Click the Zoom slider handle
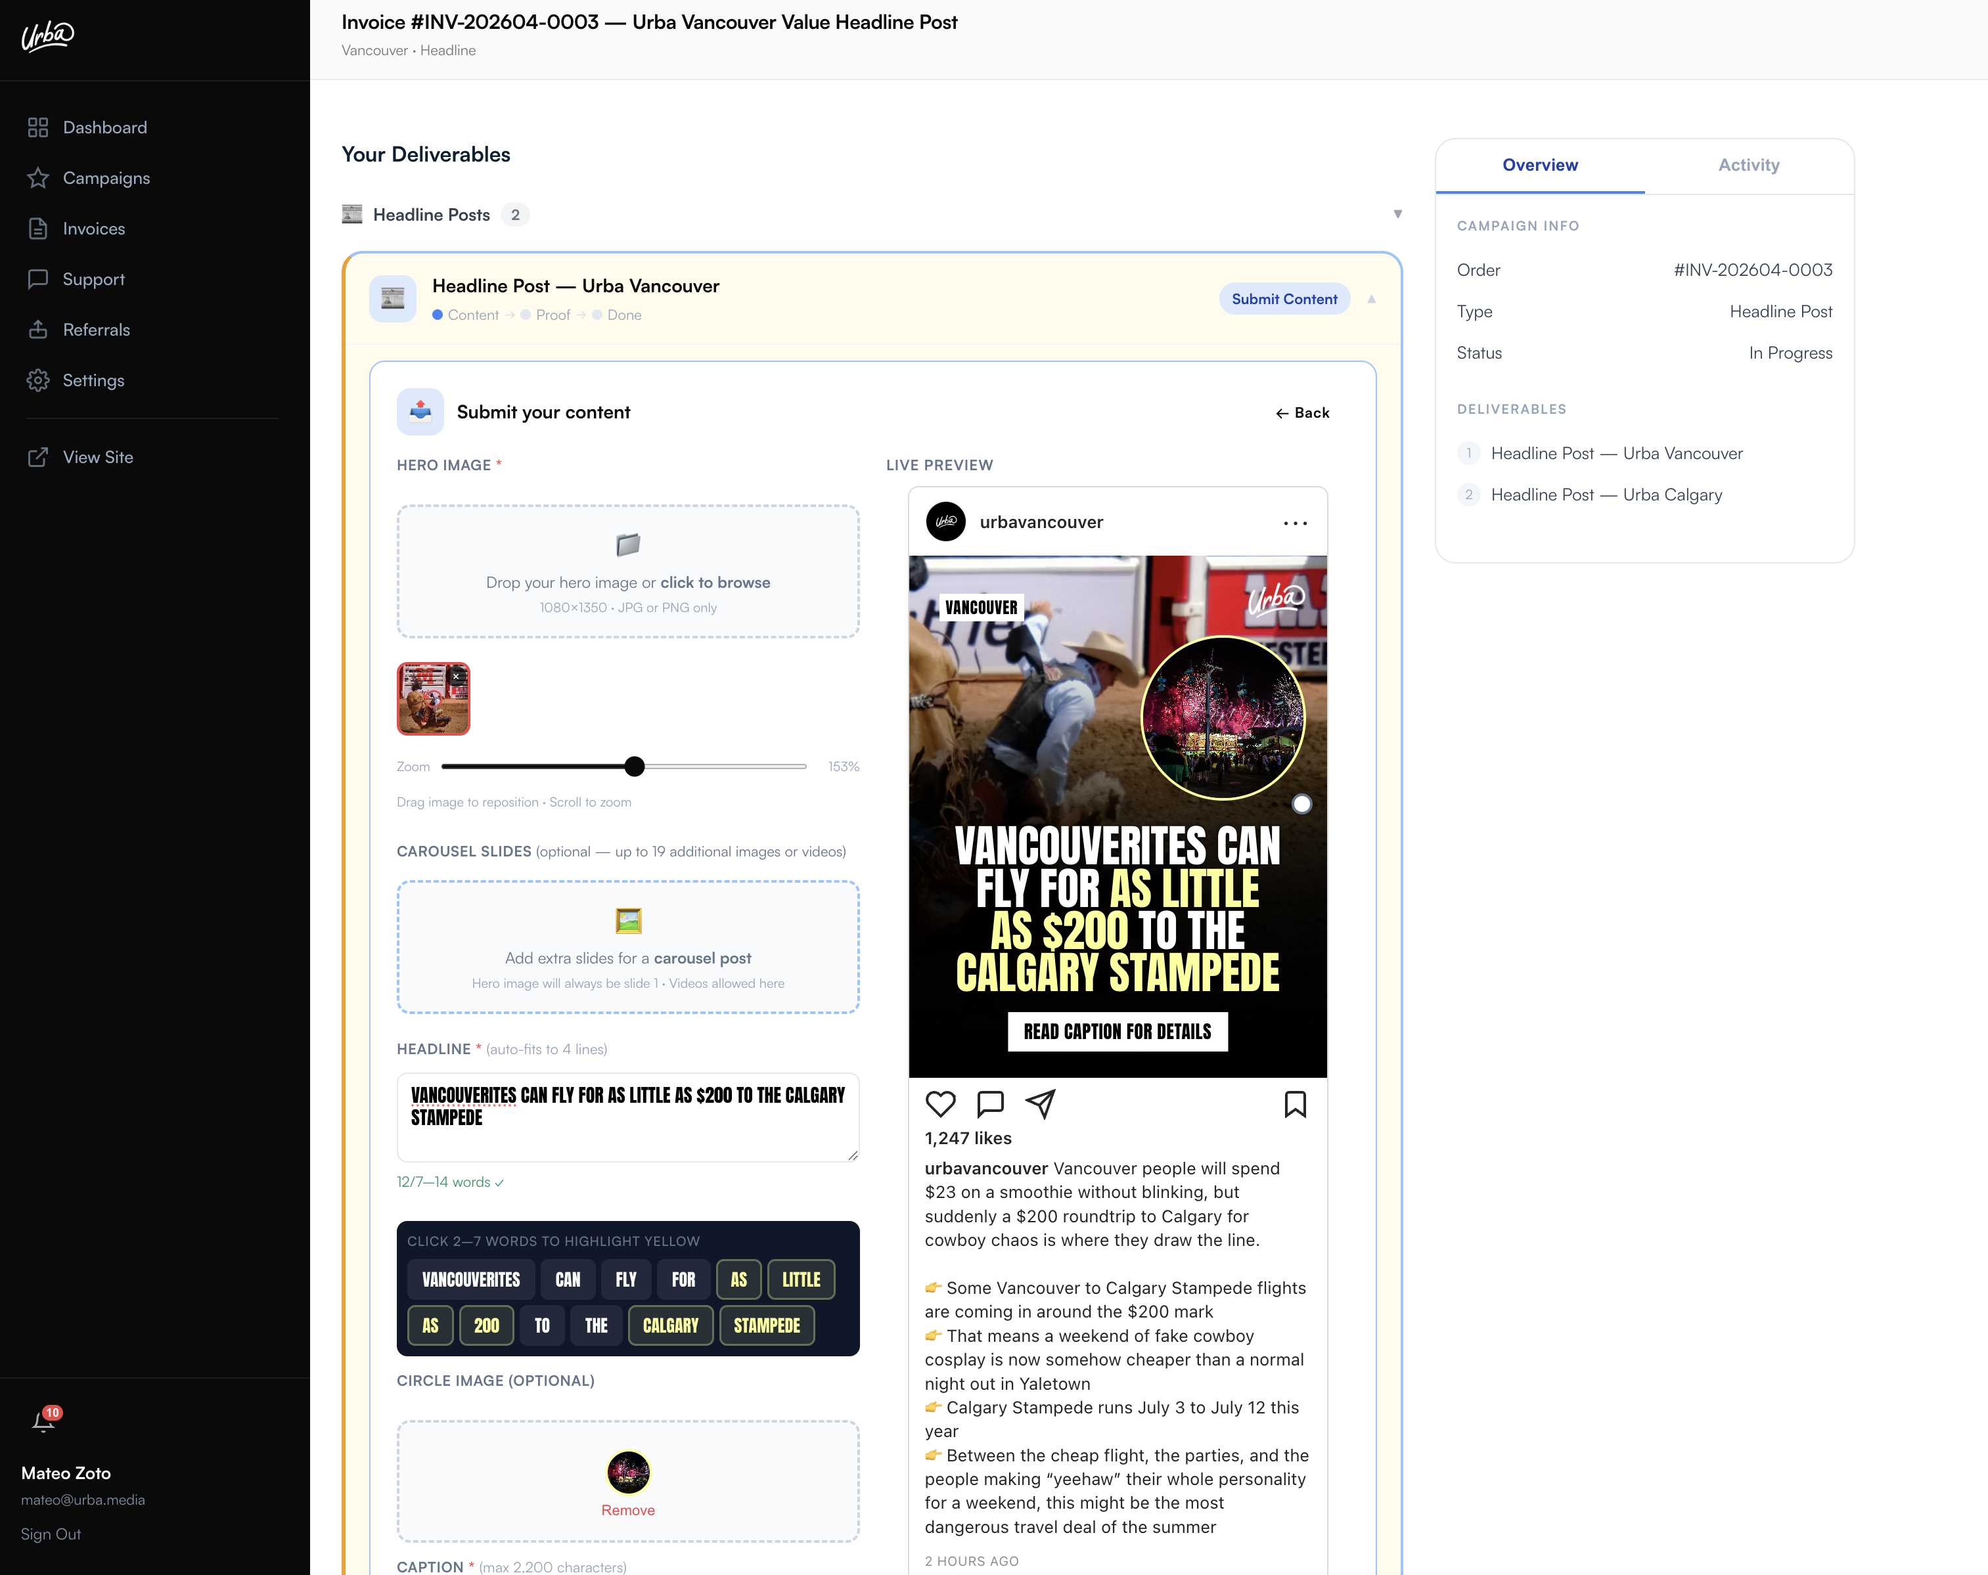1988x1575 pixels. pos(635,766)
